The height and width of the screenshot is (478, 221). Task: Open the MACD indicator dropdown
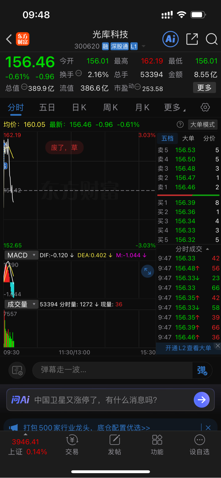pos(21,255)
